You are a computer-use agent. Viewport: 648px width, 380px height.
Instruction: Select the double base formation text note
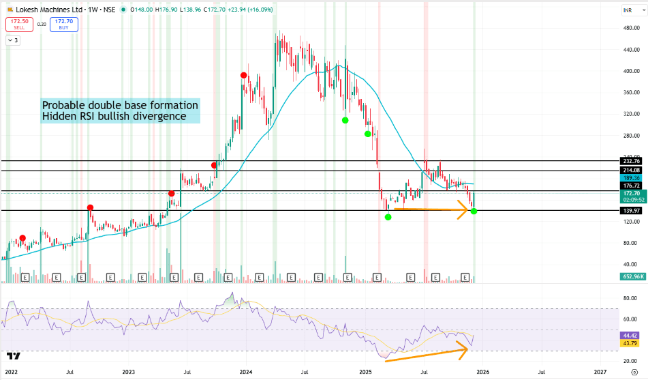point(120,111)
